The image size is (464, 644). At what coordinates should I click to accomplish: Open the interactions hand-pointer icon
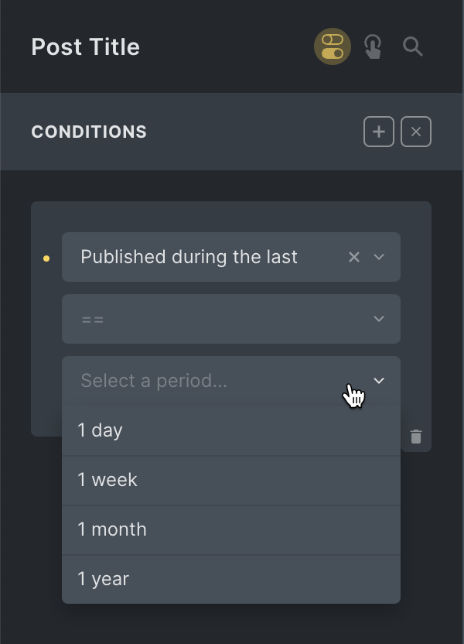click(x=373, y=47)
